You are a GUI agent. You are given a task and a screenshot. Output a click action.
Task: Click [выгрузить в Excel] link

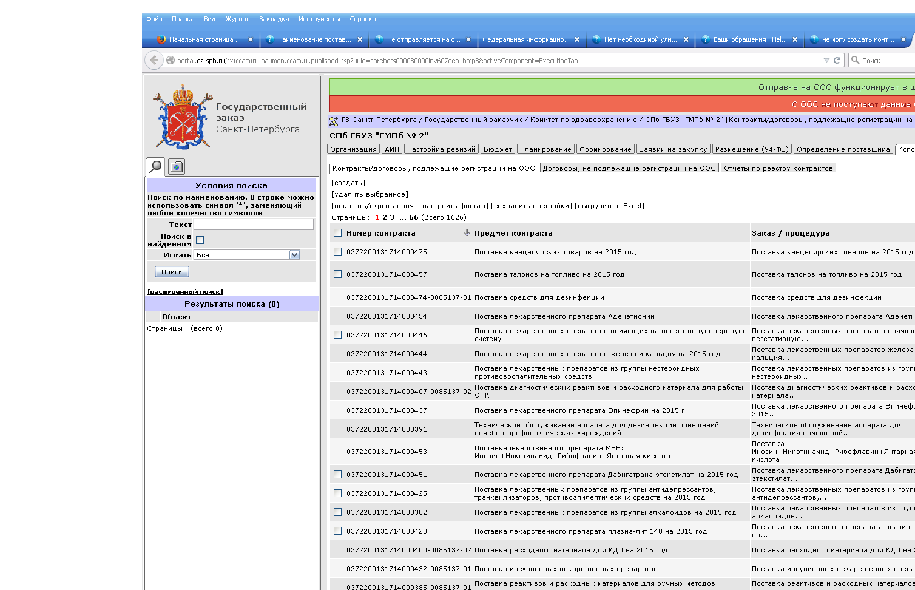click(x=609, y=206)
